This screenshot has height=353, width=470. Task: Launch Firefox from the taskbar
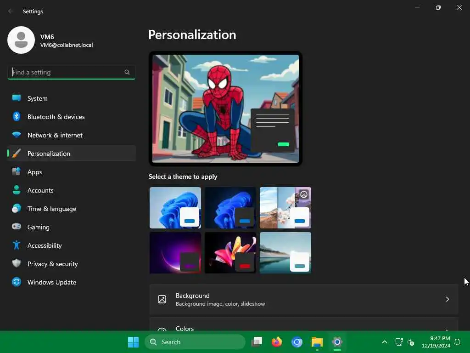[277, 342]
